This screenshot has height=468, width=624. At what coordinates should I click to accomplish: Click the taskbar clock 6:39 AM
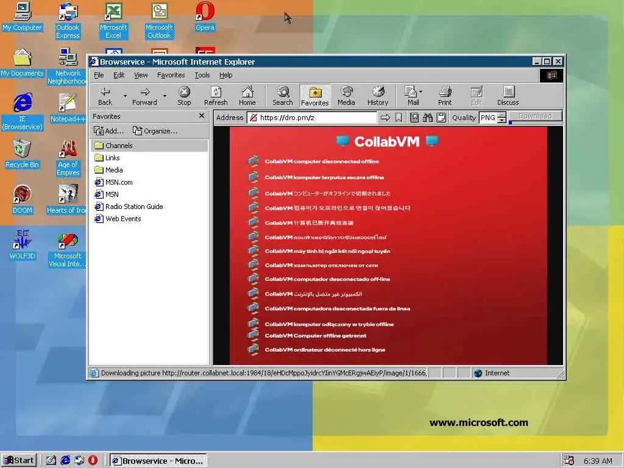598,461
